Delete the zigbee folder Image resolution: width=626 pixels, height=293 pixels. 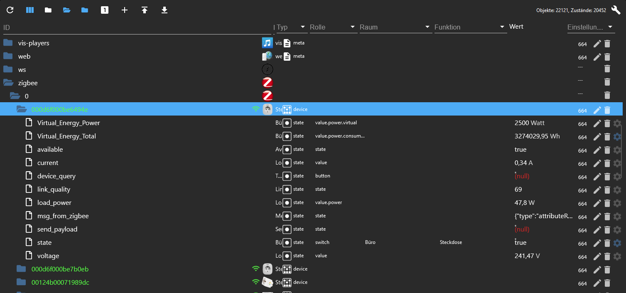click(x=607, y=82)
